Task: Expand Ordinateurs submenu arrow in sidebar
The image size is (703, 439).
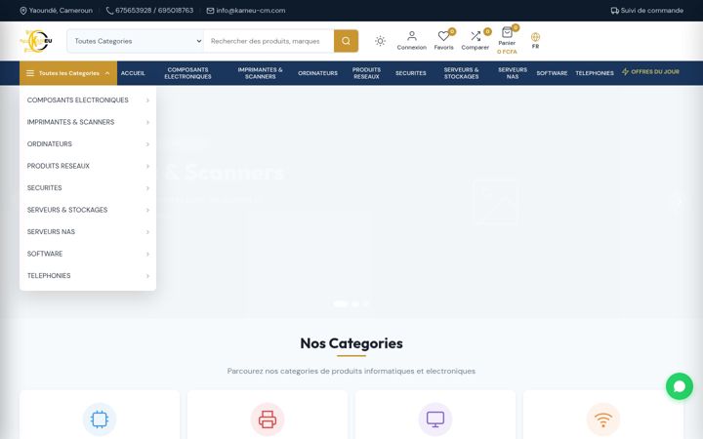Action: [x=147, y=144]
